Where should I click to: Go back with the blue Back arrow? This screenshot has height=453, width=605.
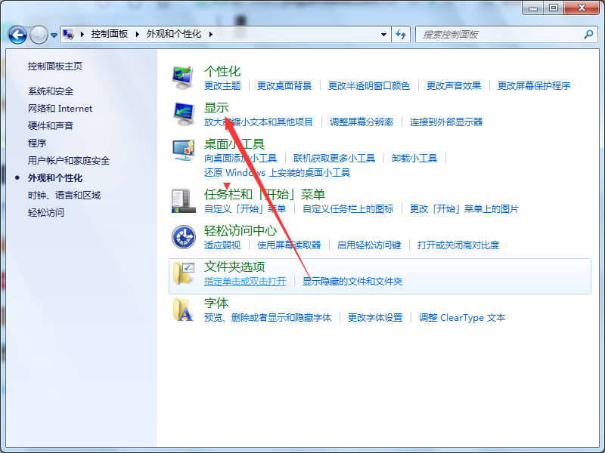click(x=17, y=35)
